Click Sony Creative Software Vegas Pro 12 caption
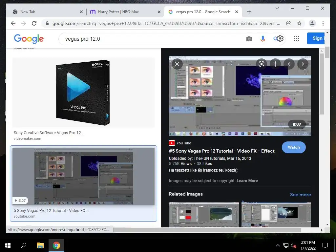This screenshot has height=252, width=336. coord(49,133)
